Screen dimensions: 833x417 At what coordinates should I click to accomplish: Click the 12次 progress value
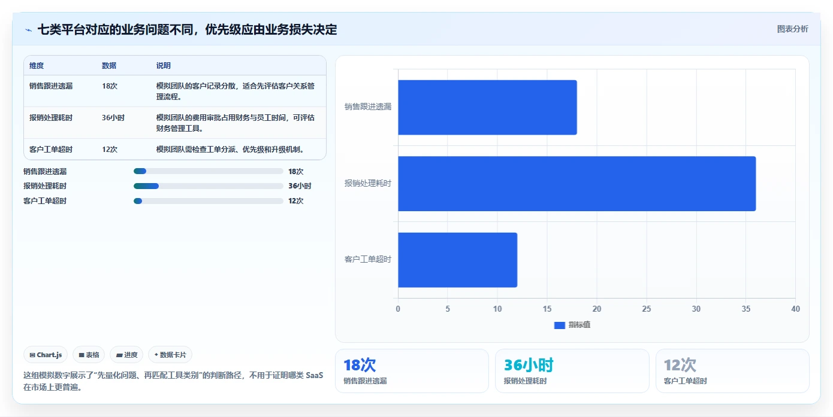click(x=296, y=201)
